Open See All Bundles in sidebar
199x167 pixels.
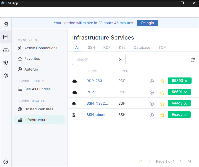(37, 89)
